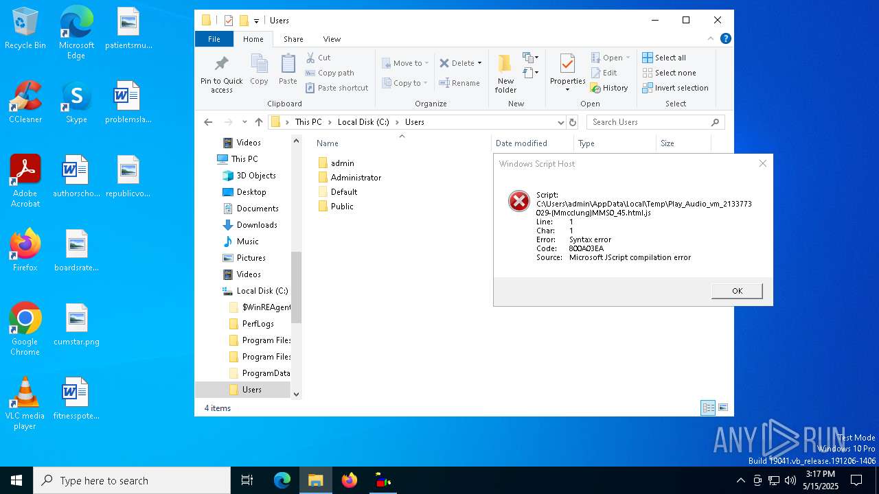Open Google Chrome desktop shortcut

click(25, 329)
